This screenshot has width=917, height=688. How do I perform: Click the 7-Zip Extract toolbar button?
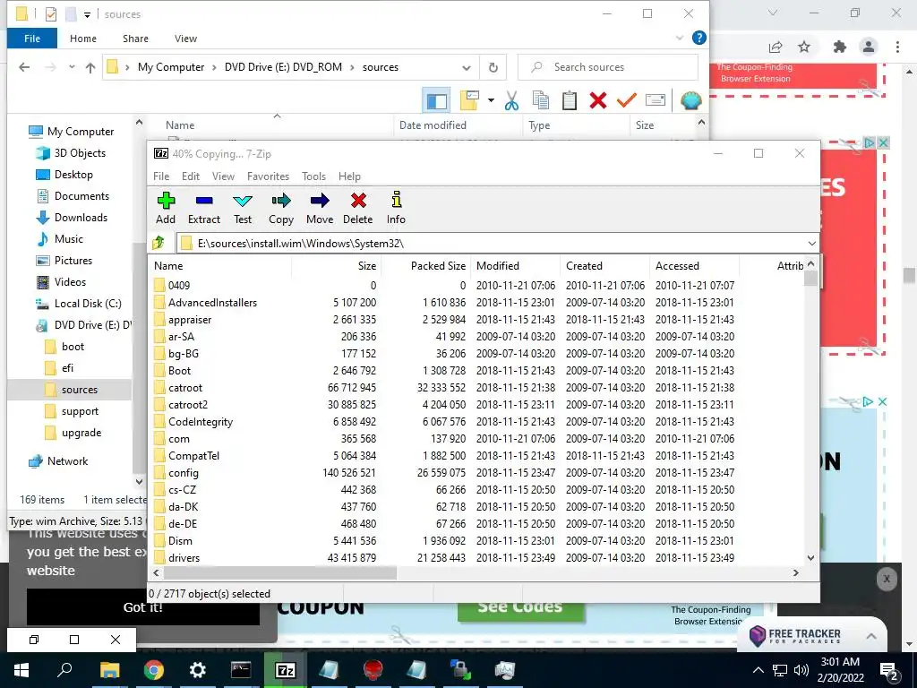(x=204, y=208)
